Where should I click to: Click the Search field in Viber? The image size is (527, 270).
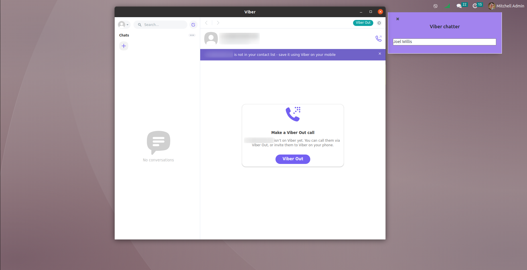(160, 25)
